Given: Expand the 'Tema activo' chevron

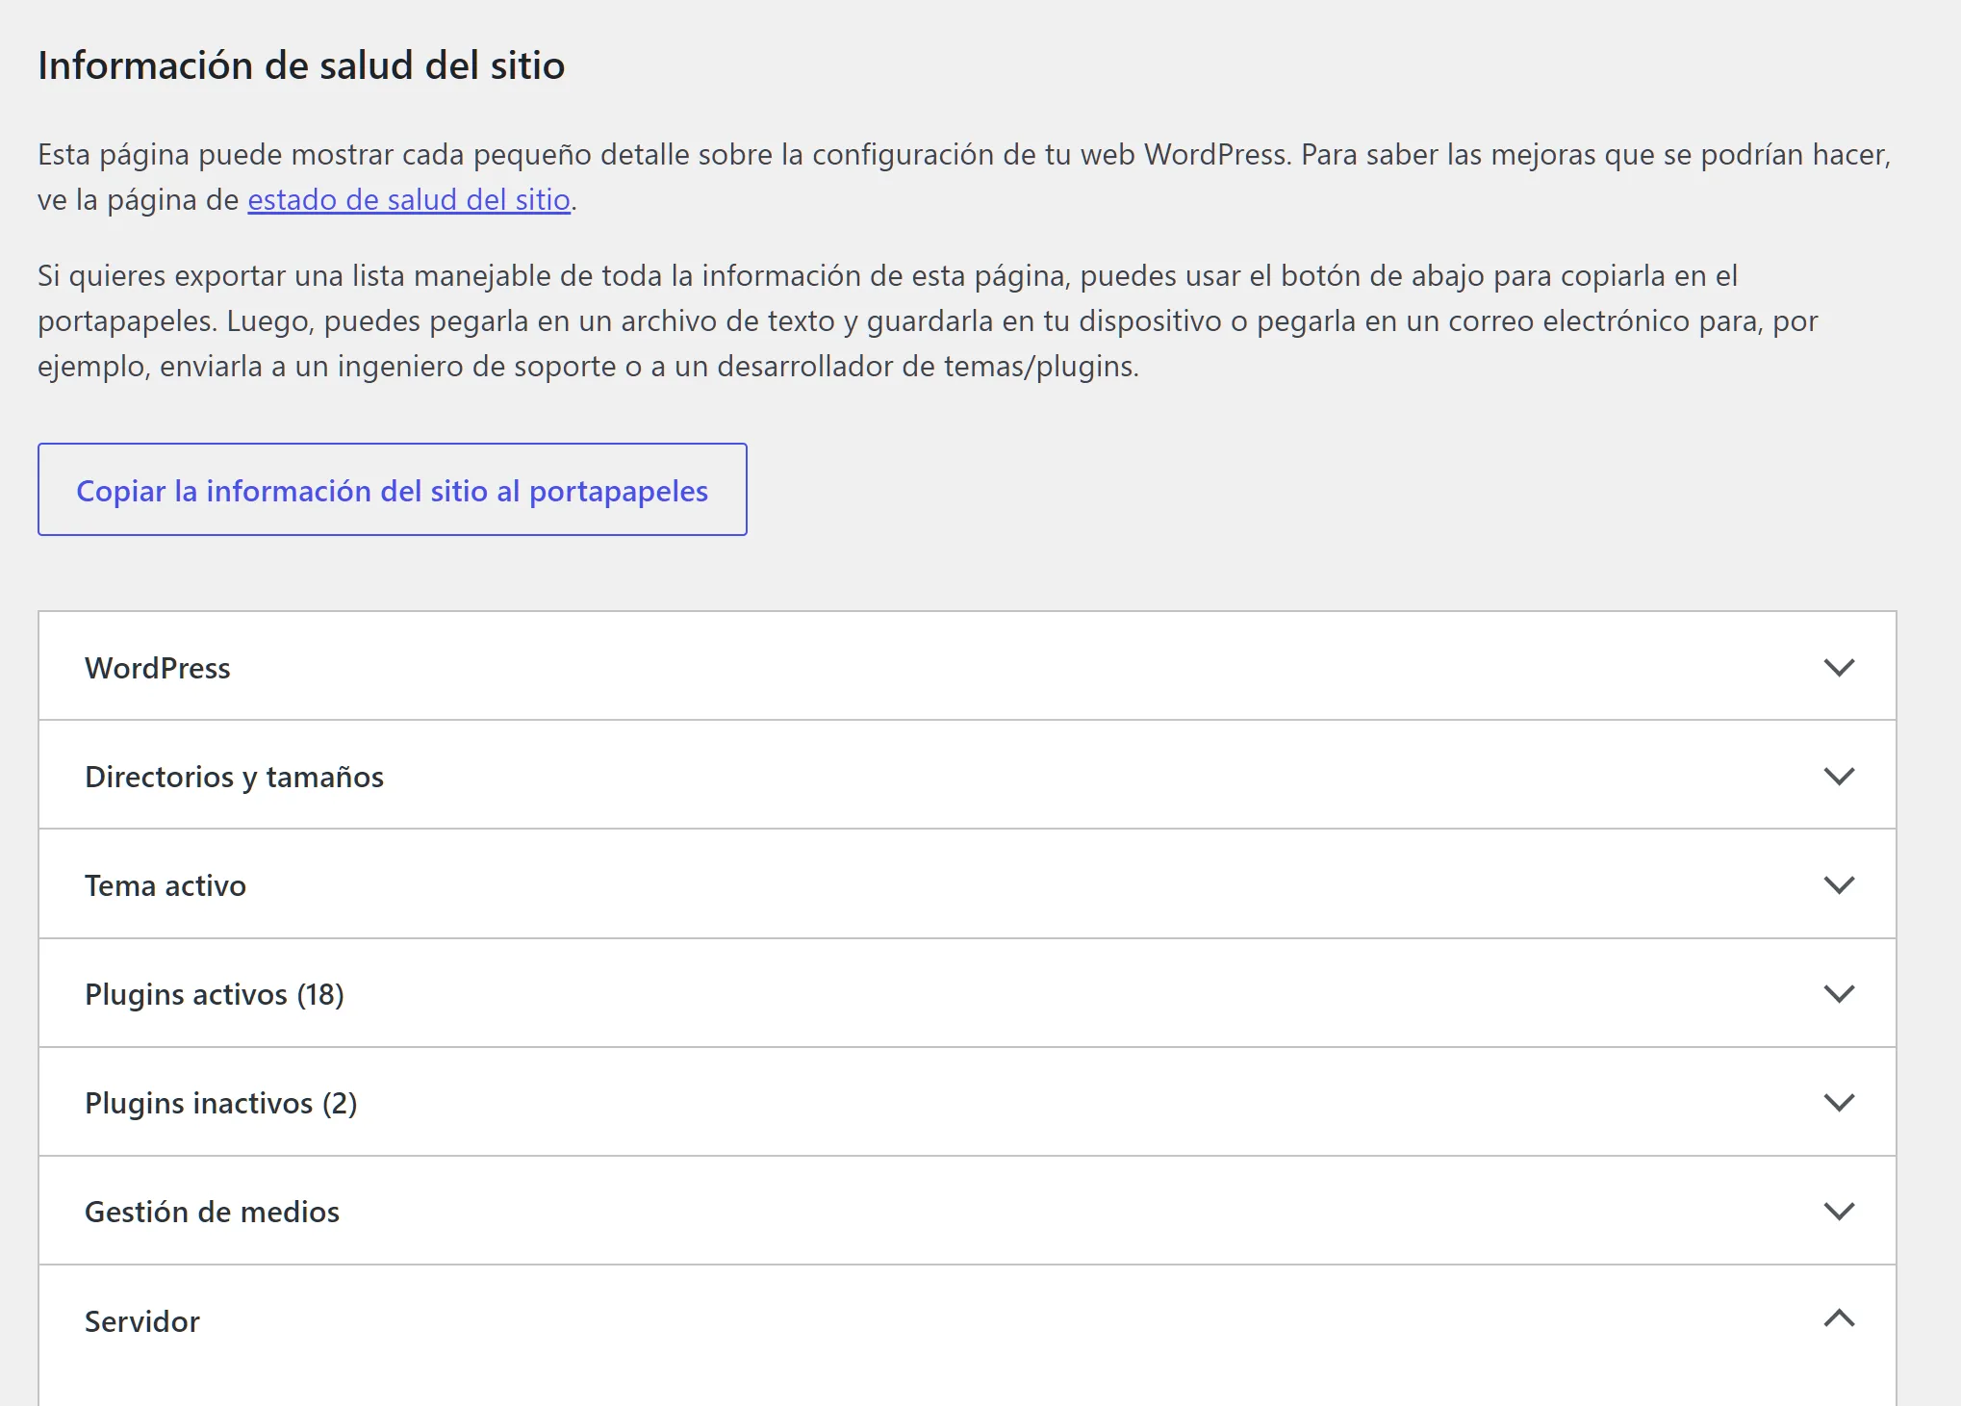Looking at the screenshot, I should [1839, 884].
